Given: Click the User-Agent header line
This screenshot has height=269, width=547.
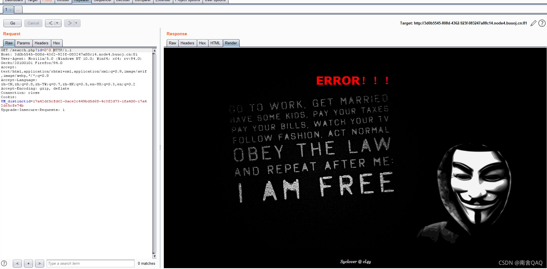Looking at the screenshot, I should point(71,61).
